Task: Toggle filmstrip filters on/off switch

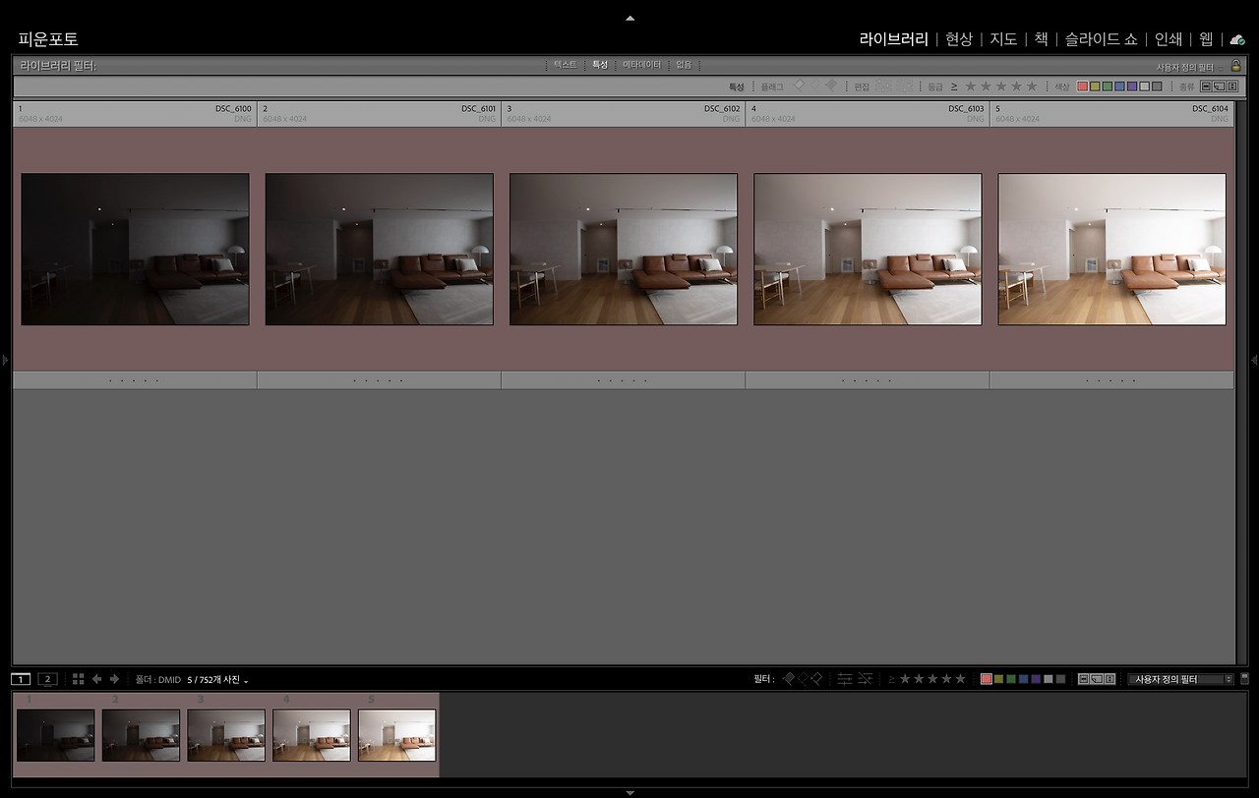Action: [1244, 679]
